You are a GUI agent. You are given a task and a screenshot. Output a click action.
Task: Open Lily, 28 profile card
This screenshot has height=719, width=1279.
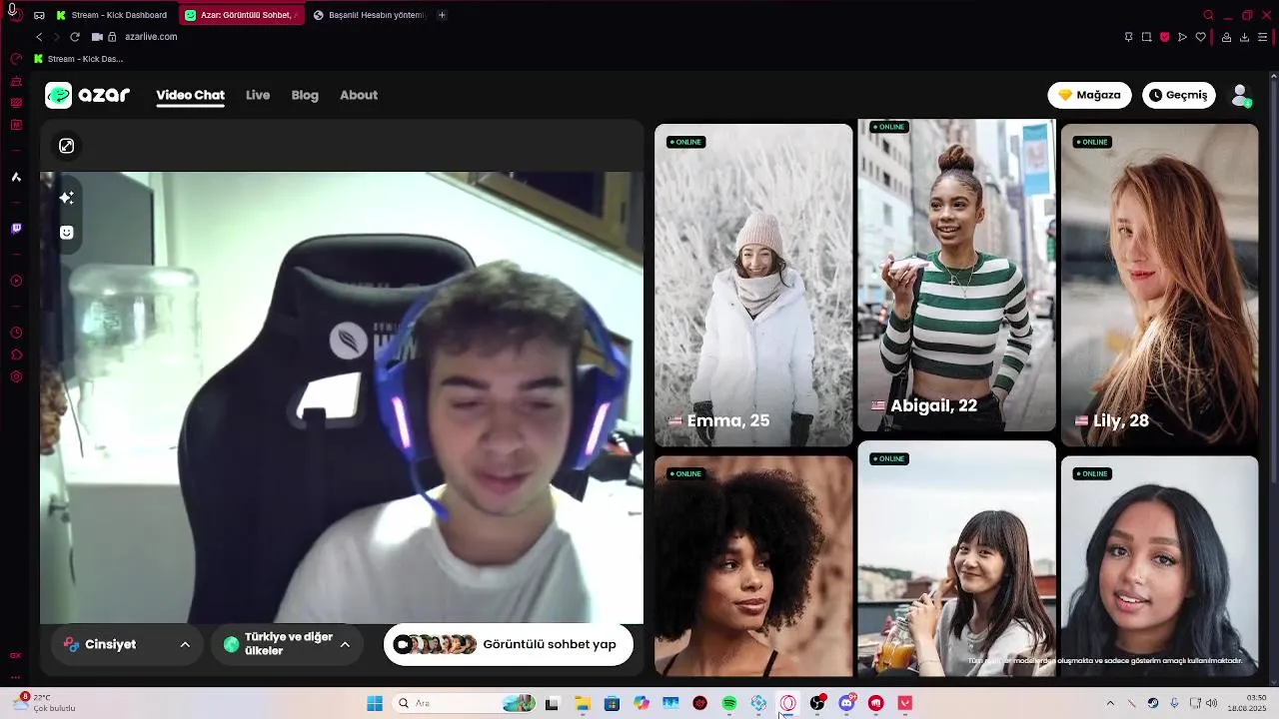point(1159,285)
